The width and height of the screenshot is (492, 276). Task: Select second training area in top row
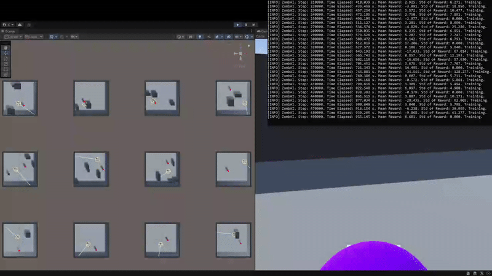pos(91,98)
